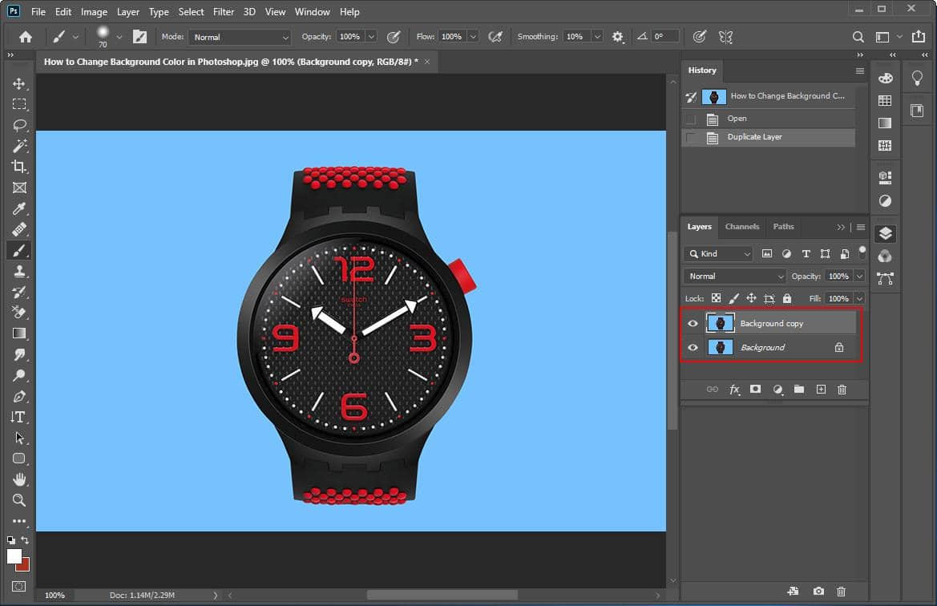Image resolution: width=937 pixels, height=606 pixels.
Task: Select the Background copy layer thumbnail
Action: click(720, 323)
